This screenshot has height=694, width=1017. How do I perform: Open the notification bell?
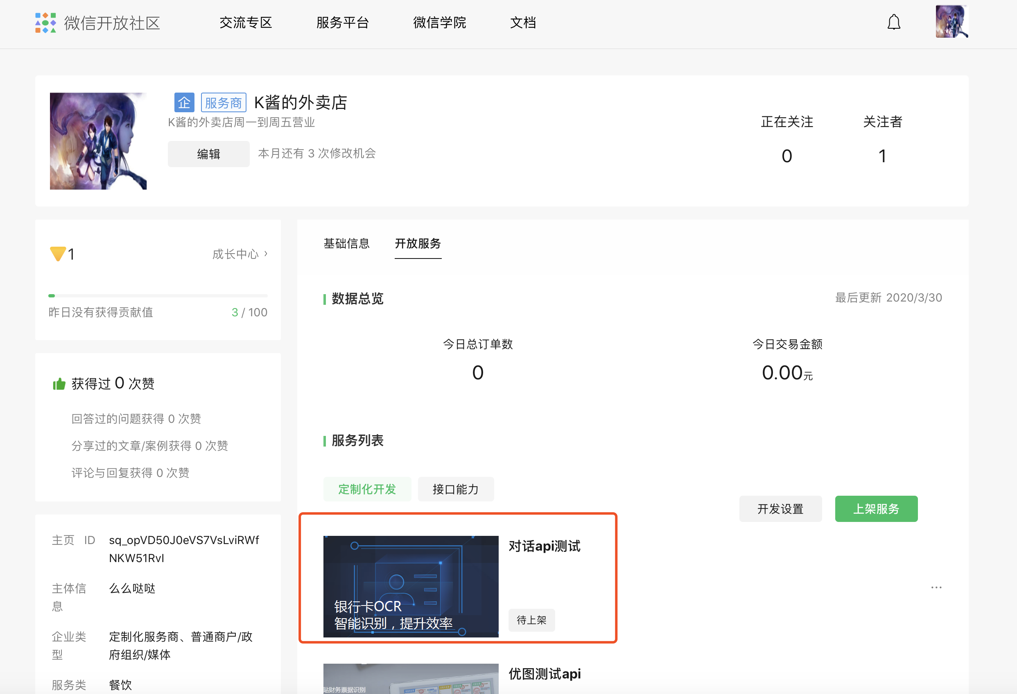coord(894,23)
